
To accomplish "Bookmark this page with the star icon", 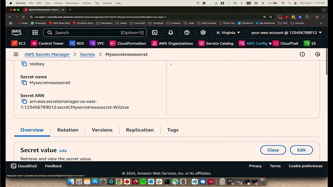I will point(271,17).
